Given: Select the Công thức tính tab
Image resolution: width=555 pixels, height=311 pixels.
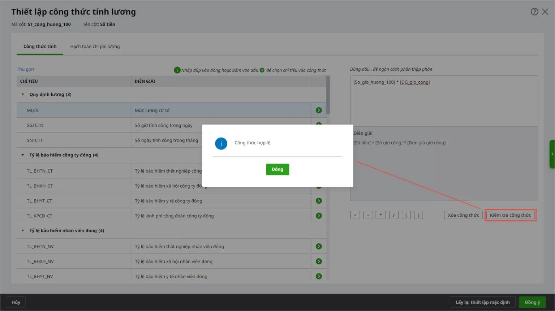Looking at the screenshot, I should click(x=40, y=47).
